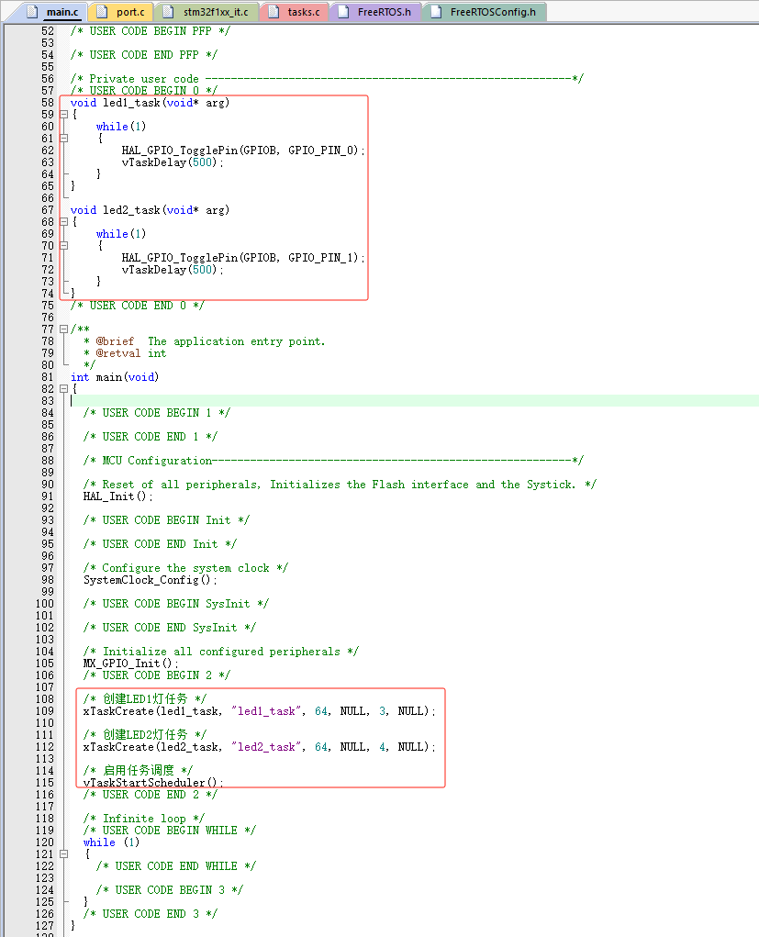The image size is (759, 937).
Task: Click '/* Infinite loop */' comment
Action: click(144, 818)
